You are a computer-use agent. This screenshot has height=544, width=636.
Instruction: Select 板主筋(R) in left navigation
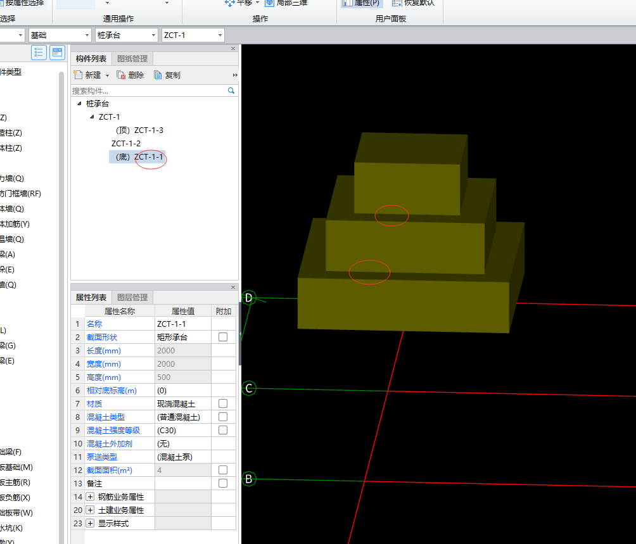tap(15, 483)
